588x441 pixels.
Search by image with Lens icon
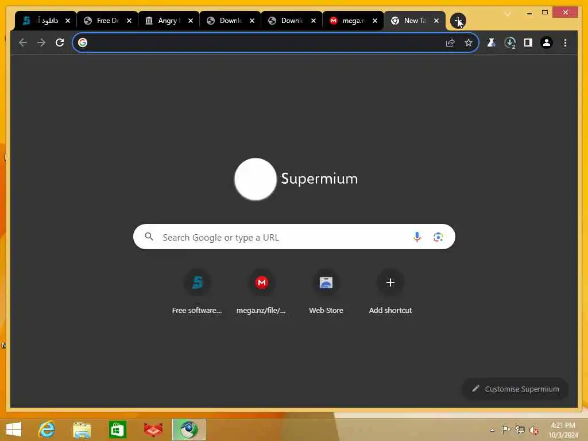pos(438,237)
